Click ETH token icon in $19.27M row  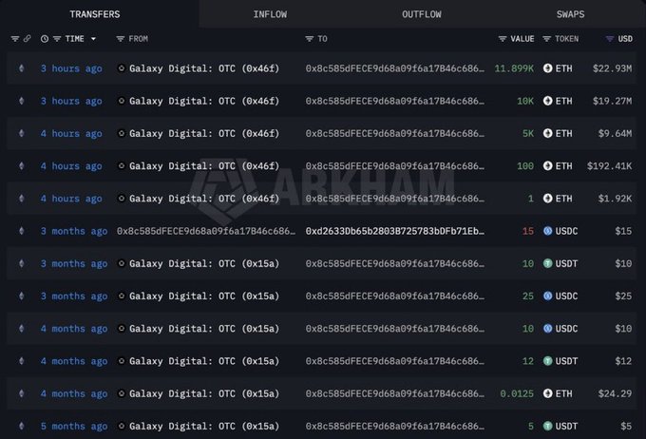pos(547,101)
